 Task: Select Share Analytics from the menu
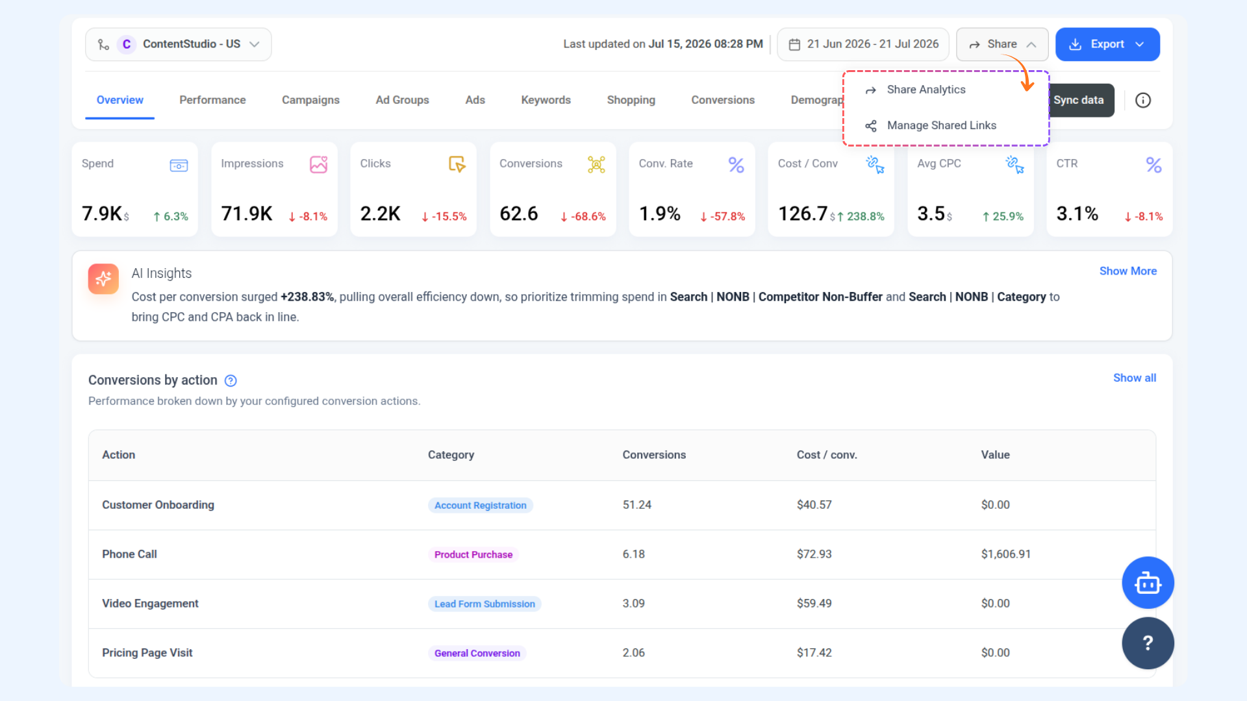(926, 90)
